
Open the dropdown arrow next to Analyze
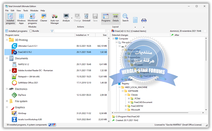point(72,18)
